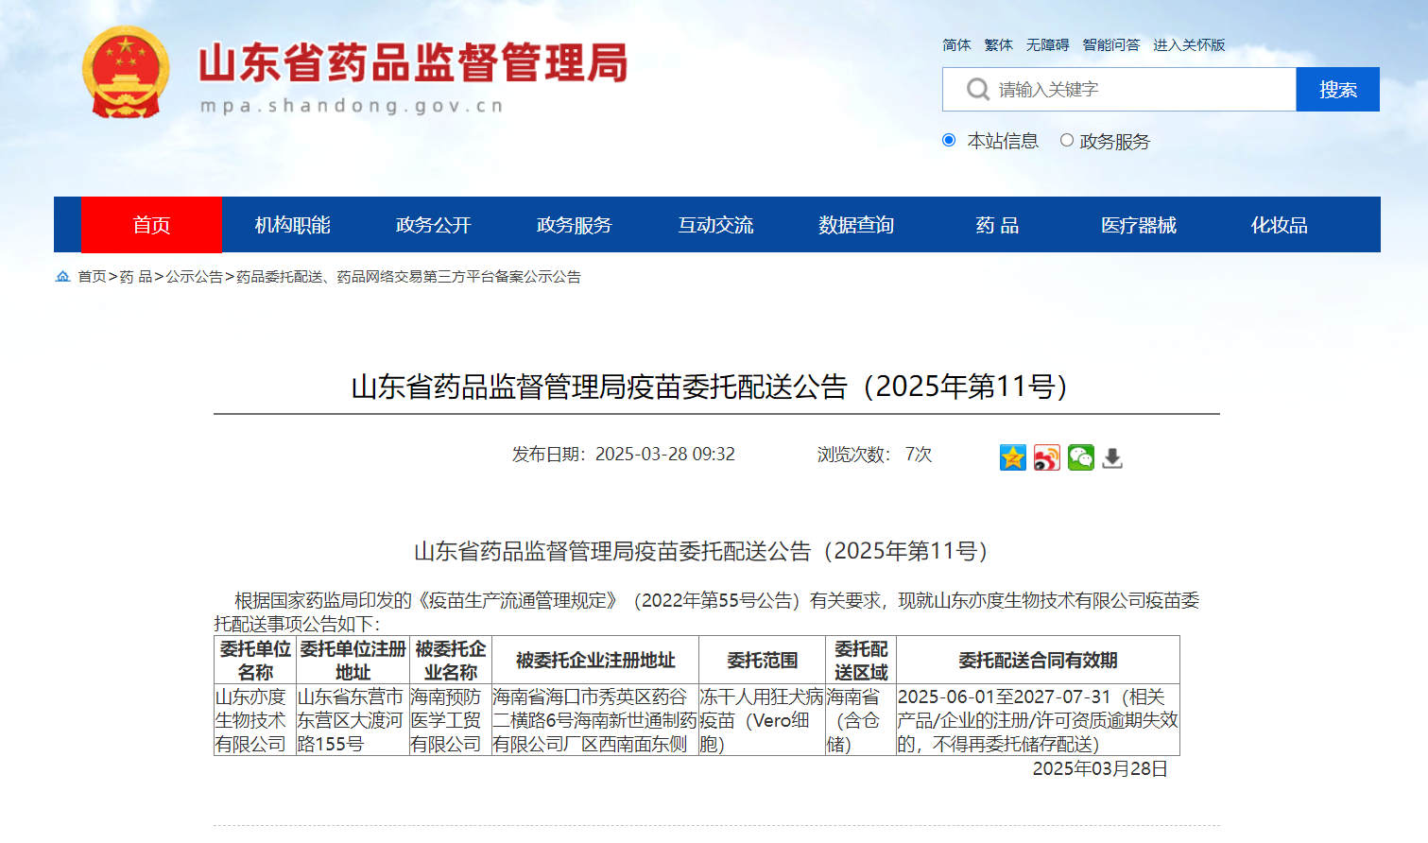Open the 智能问答 link

point(1110,44)
